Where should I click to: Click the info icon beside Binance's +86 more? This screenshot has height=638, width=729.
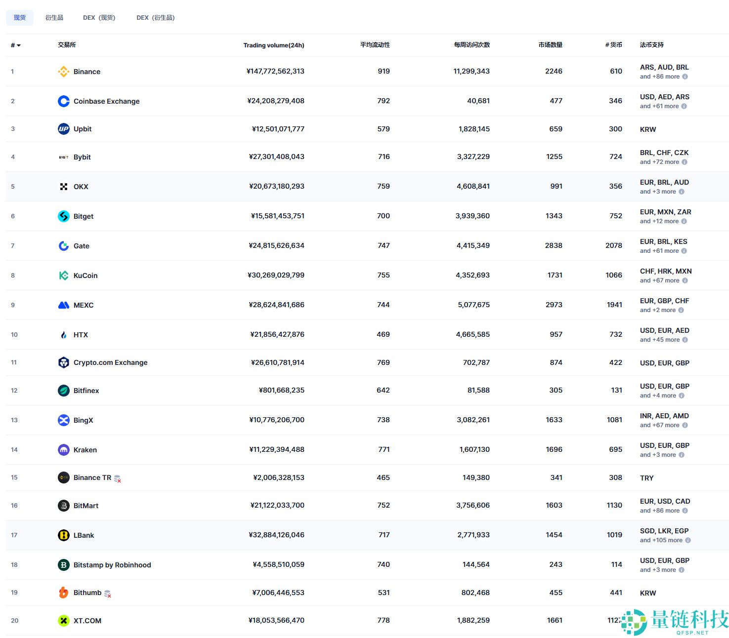(x=685, y=77)
